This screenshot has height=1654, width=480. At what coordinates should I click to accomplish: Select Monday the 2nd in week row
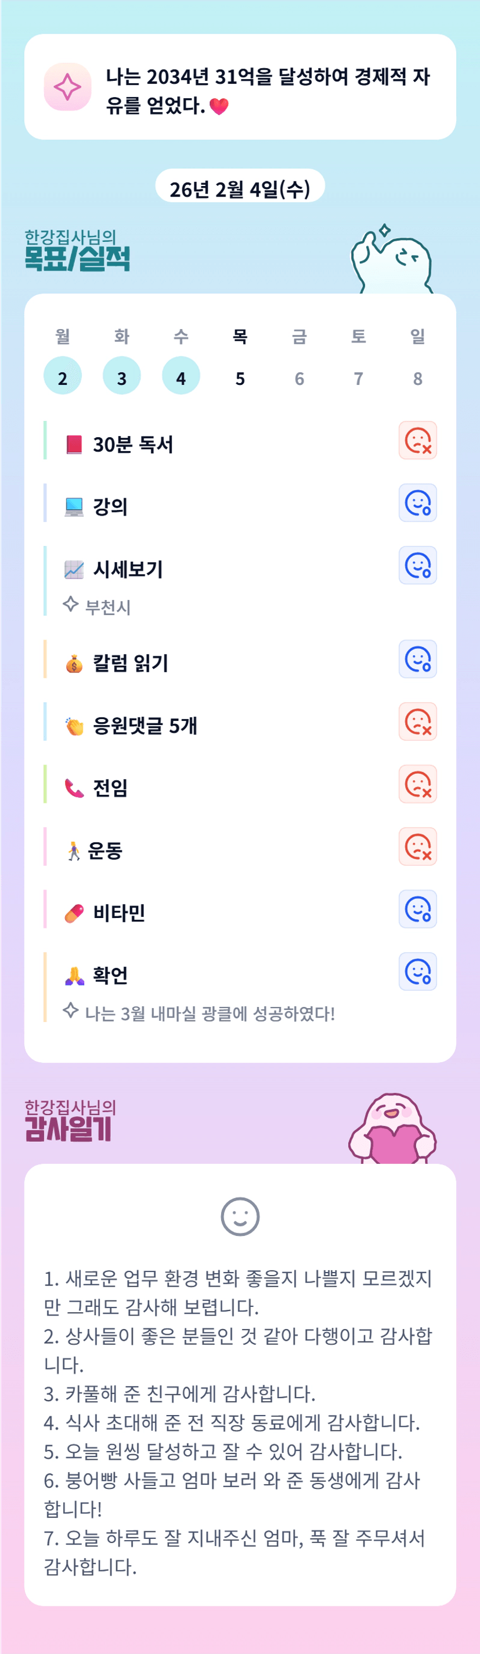pyautogui.click(x=63, y=376)
